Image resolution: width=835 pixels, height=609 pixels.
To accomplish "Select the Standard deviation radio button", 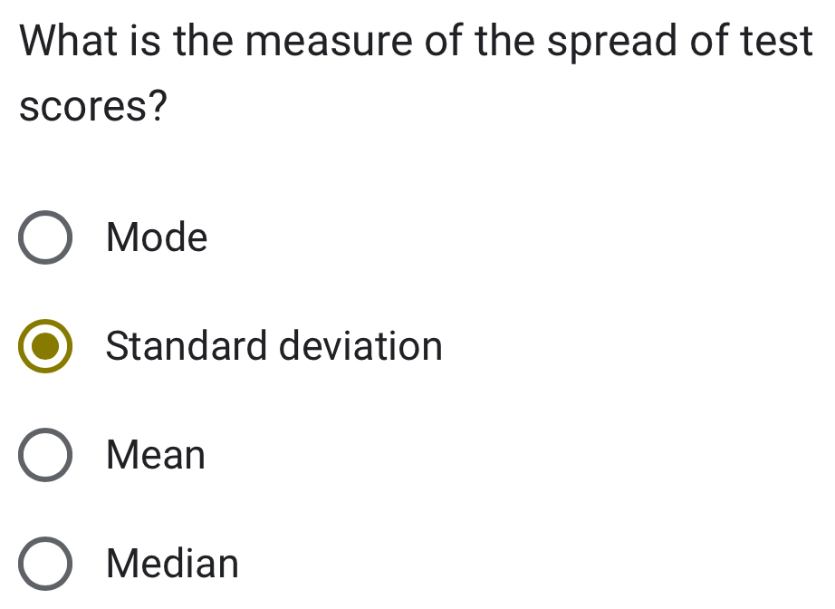I will [x=45, y=347].
